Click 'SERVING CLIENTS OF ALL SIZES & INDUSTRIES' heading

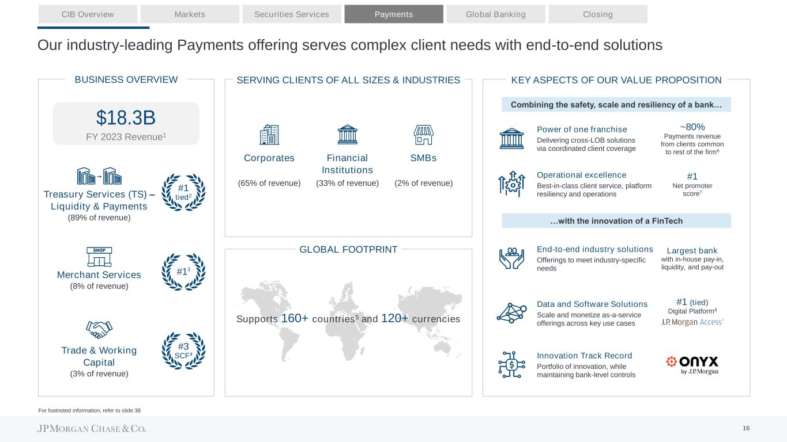348,81
